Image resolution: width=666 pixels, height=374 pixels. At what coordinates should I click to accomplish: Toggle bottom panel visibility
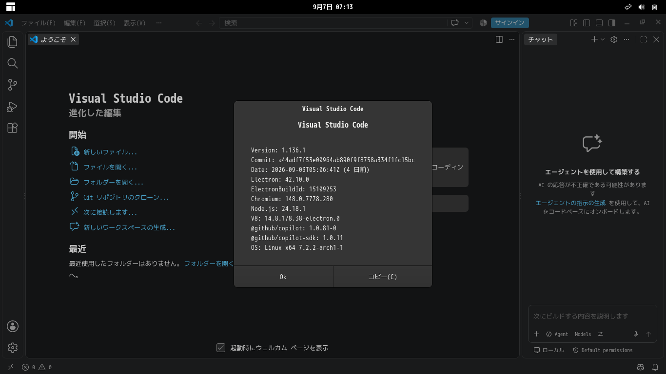599,23
